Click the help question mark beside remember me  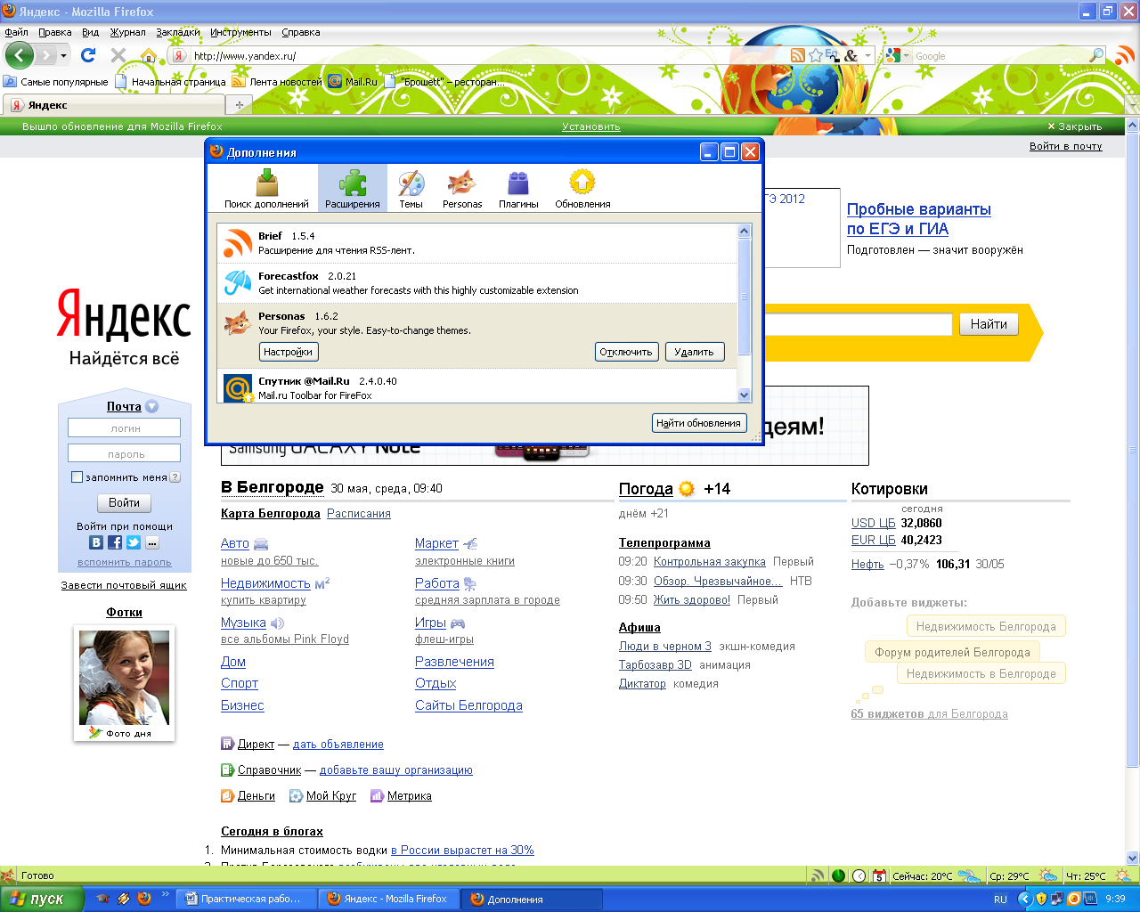pos(175,477)
